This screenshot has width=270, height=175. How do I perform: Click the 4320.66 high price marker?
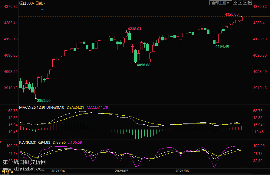[232, 14]
